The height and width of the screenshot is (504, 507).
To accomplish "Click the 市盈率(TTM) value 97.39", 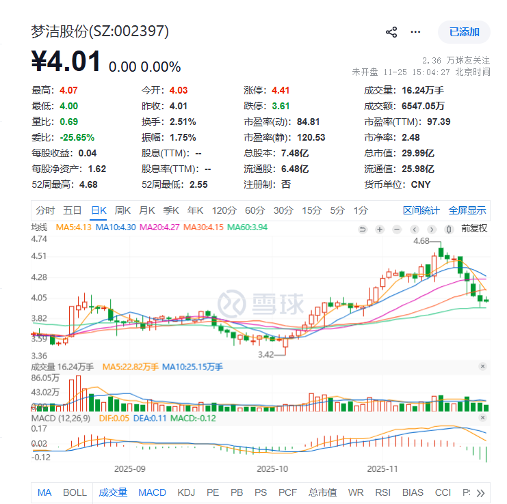I will (x=439, y=122).
